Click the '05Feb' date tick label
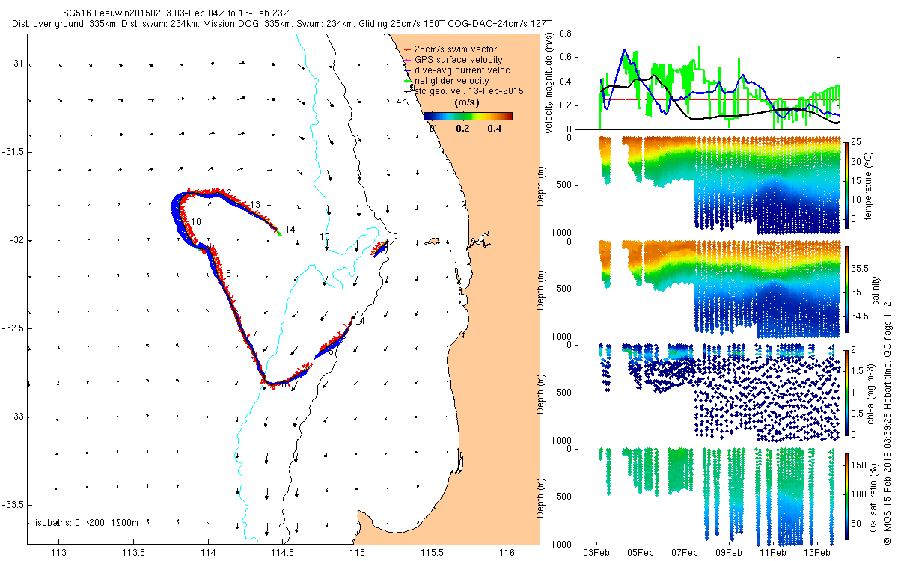898x561 pixels. point(641,553)
